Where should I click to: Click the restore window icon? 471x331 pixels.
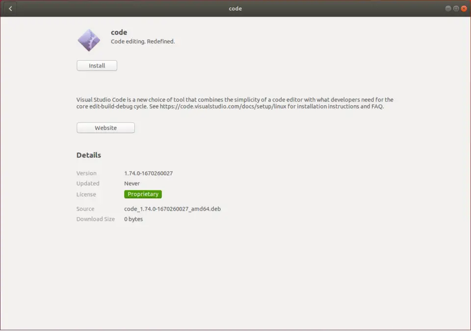click(456, 8)
